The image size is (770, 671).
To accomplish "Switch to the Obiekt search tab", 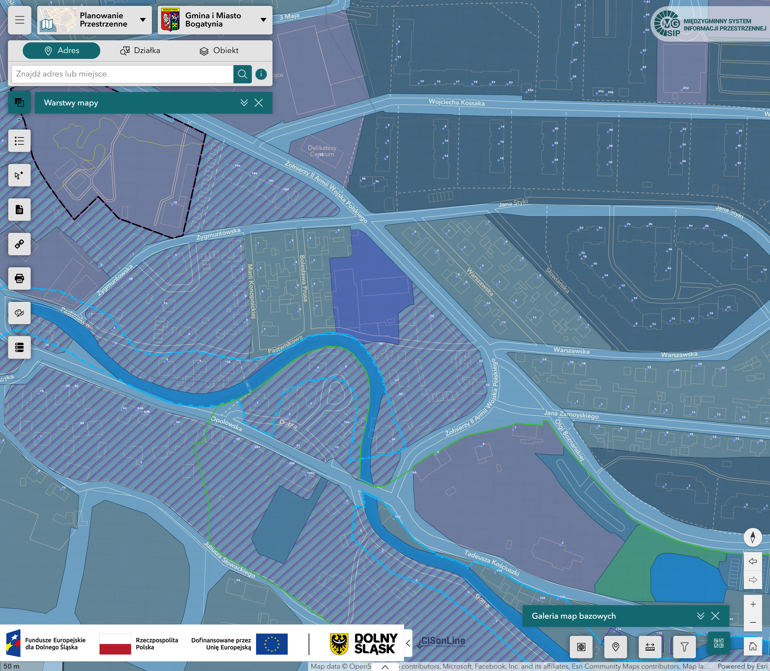I will click(x=219, y=51).
